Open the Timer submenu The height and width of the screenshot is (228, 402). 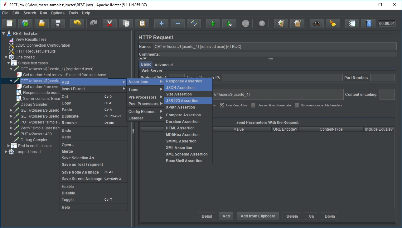click(145, 90)
